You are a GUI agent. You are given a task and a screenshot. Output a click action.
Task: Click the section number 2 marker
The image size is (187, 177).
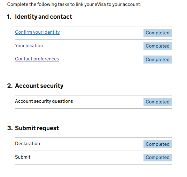10,86
